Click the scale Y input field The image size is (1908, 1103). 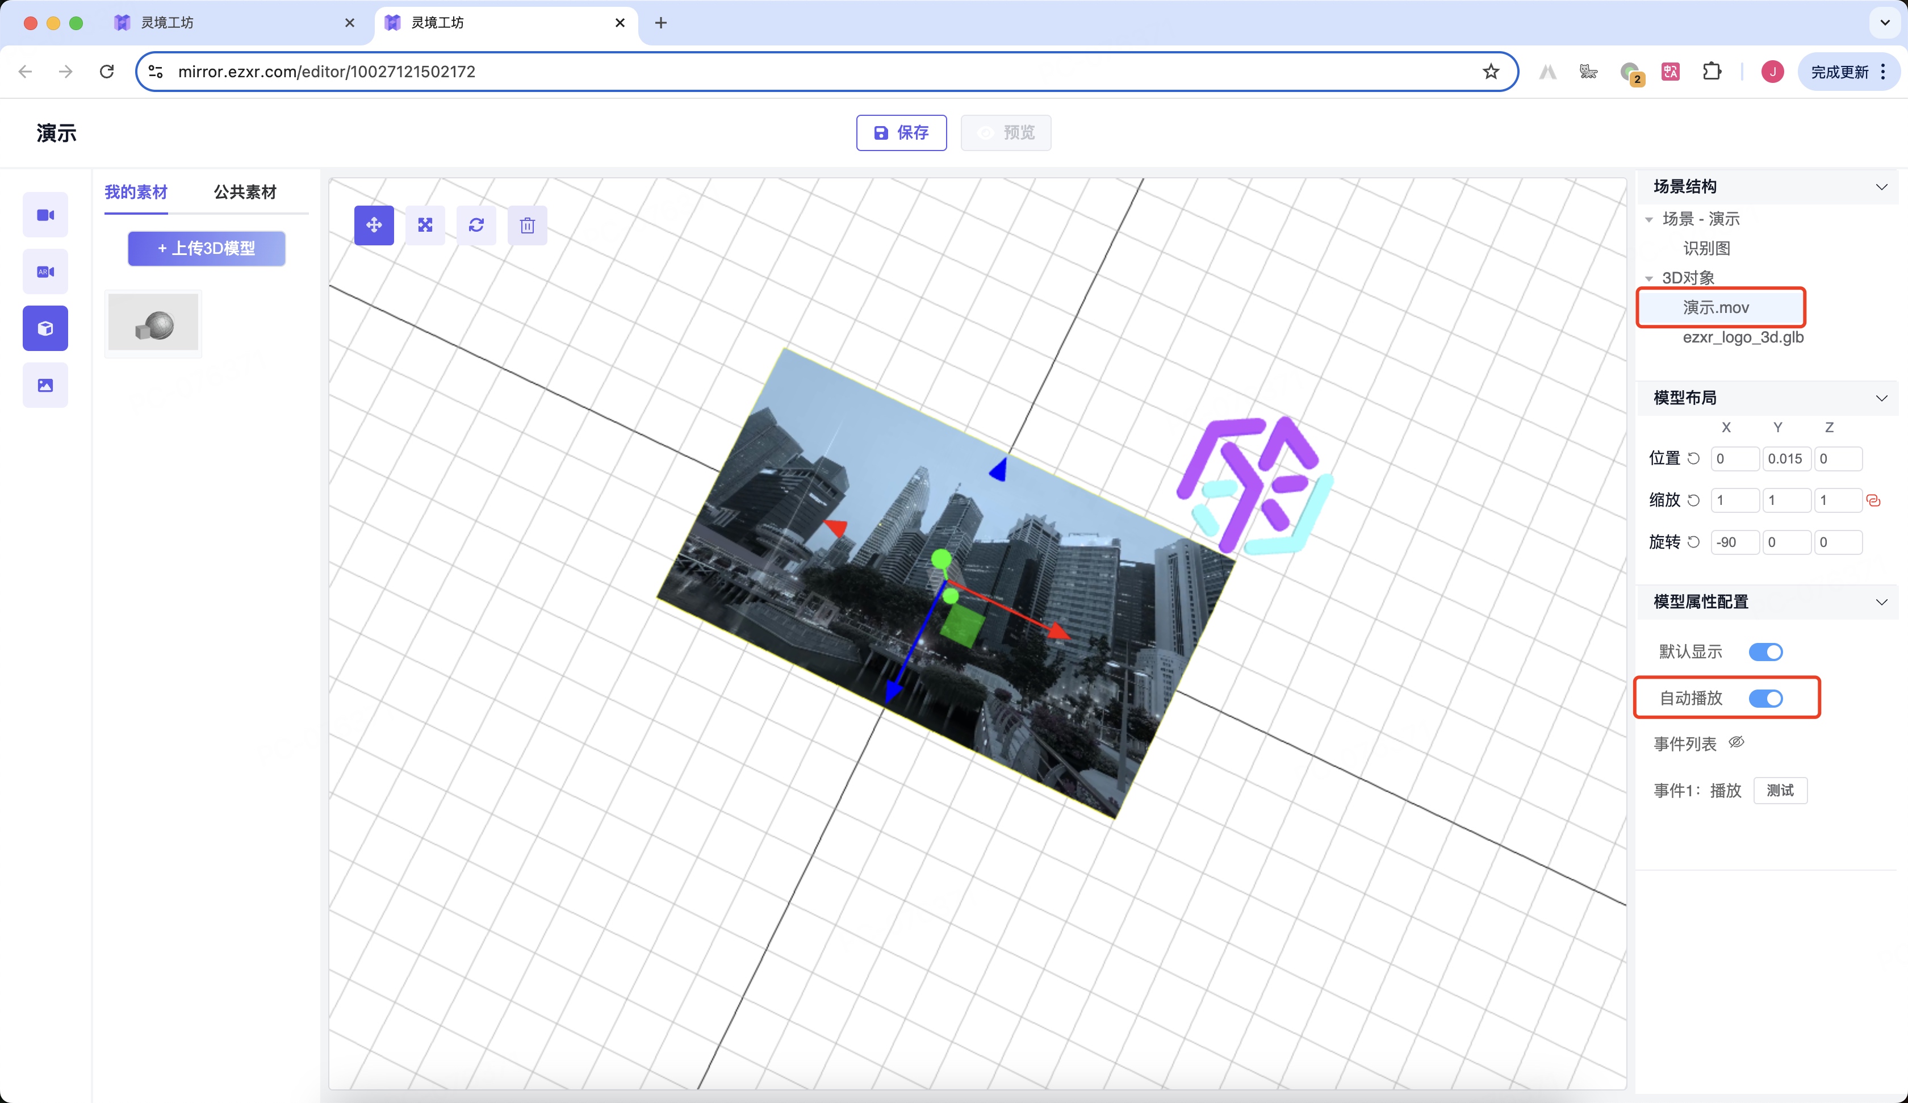(x=1786, y=500)
